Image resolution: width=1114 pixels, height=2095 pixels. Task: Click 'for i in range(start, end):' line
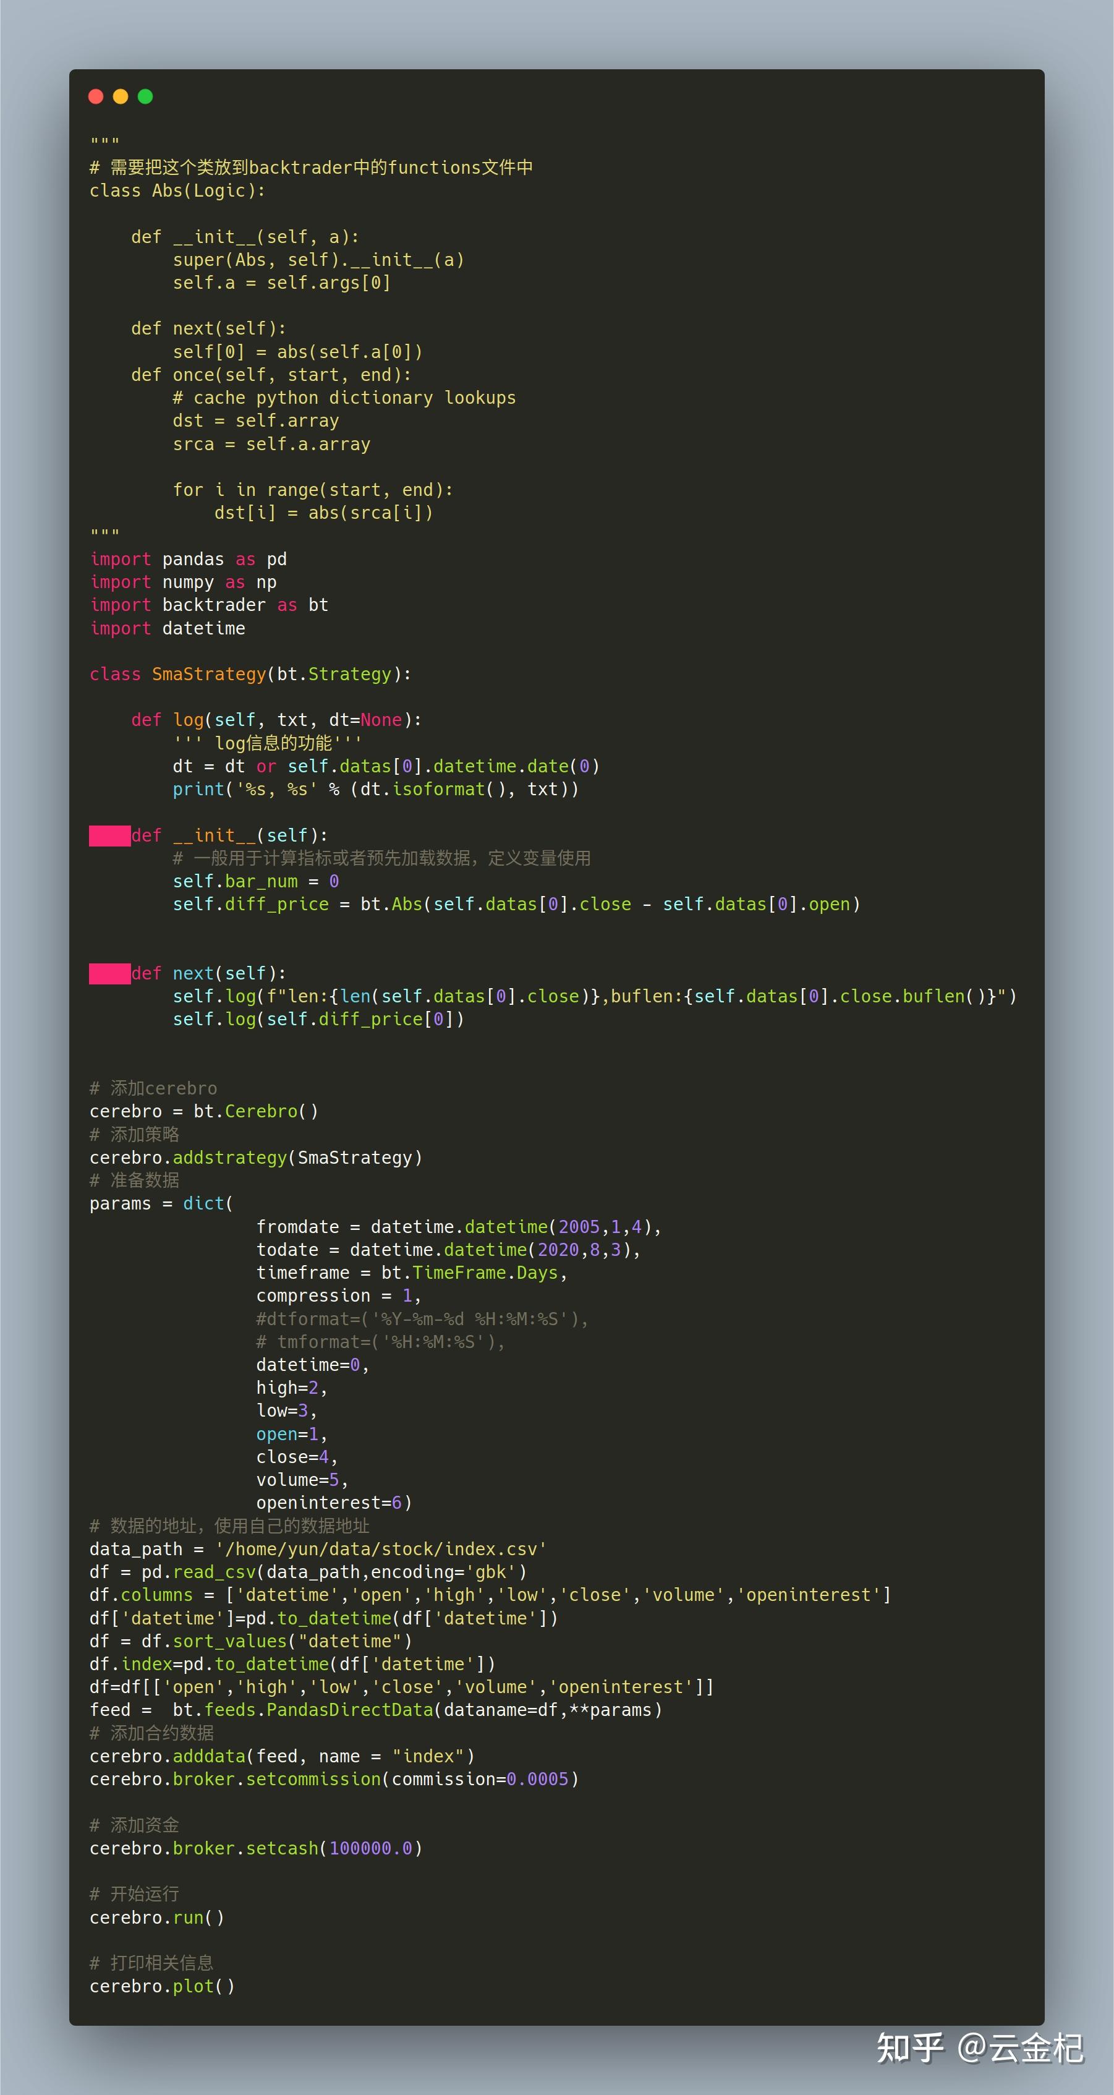click(x=313, y=490)
